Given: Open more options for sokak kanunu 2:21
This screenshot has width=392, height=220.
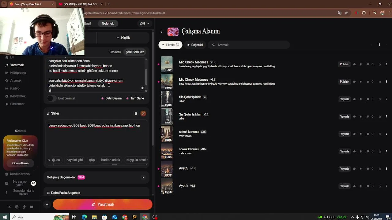Looking at the screenshot, I should click(x=386, y=134).
